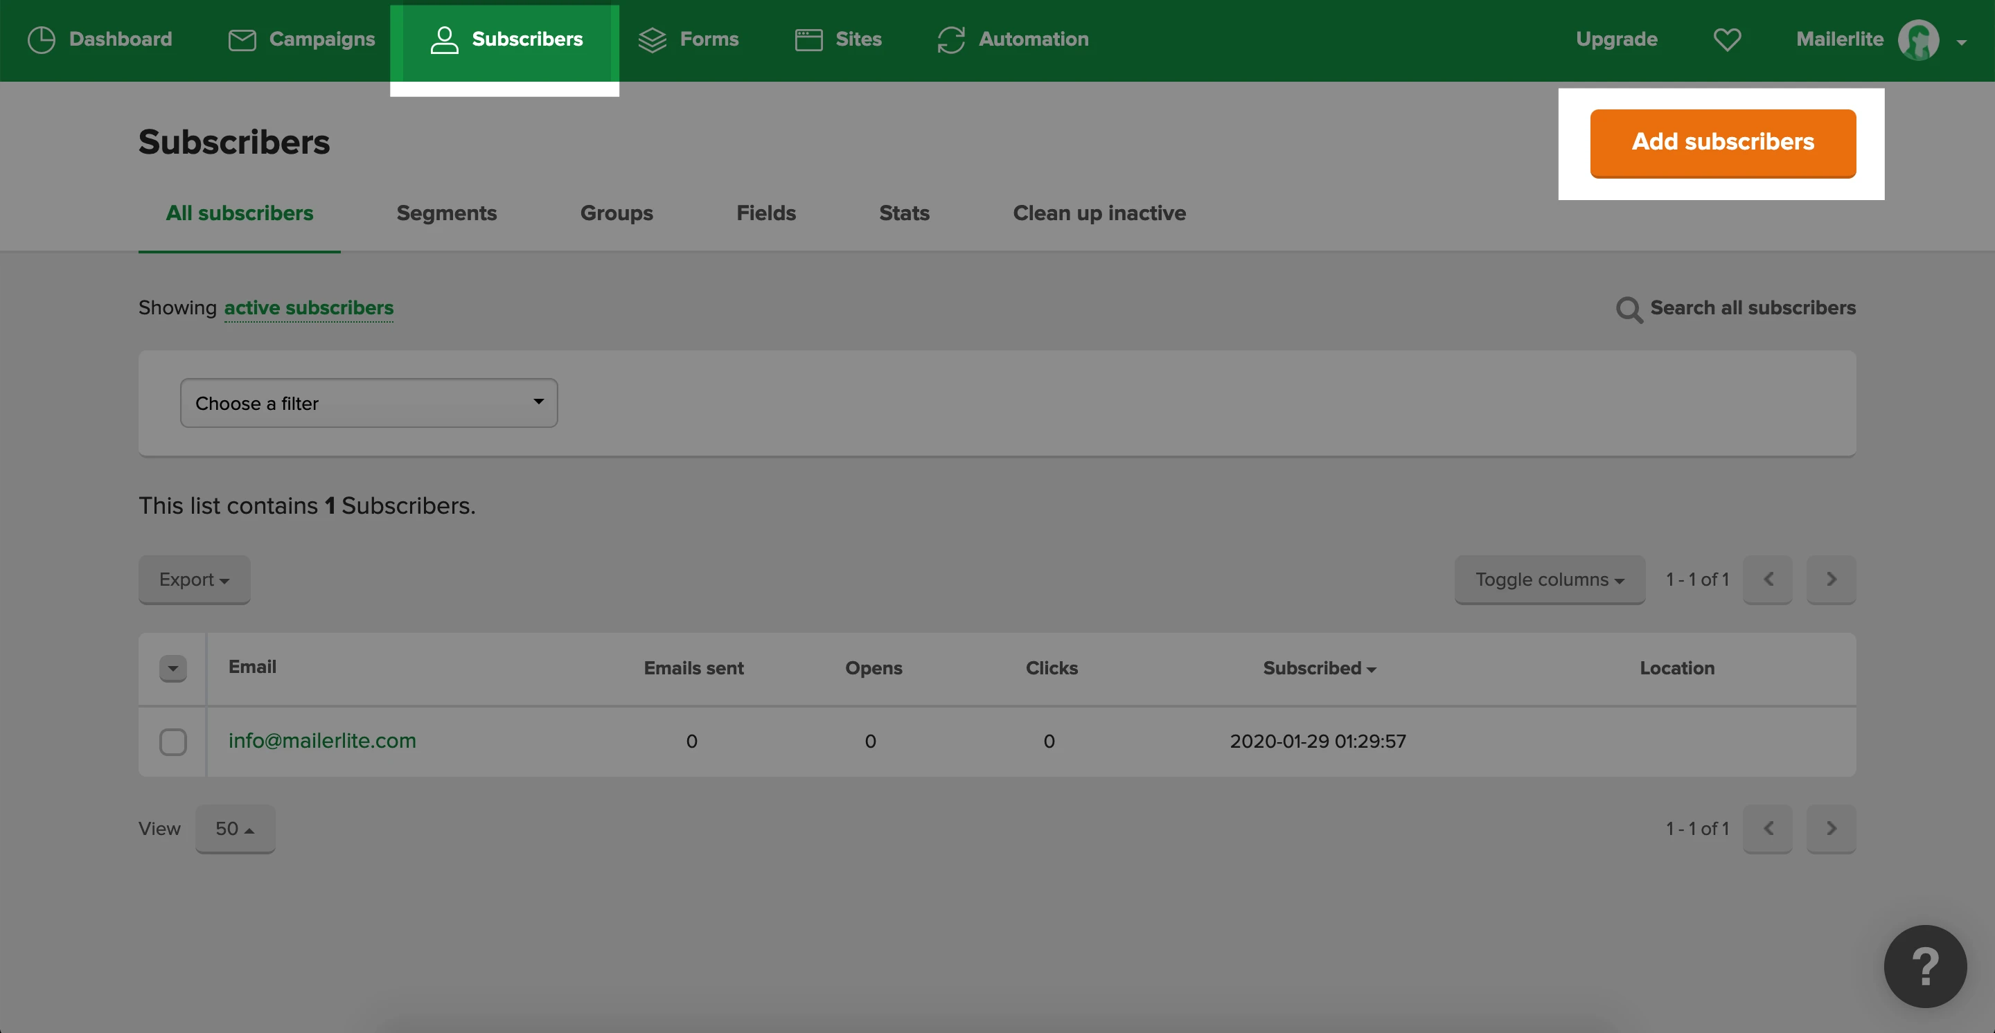Viewport: 1995px width, 1033px height.
Task: Click the active subscribers link
Action: (308, 308)
